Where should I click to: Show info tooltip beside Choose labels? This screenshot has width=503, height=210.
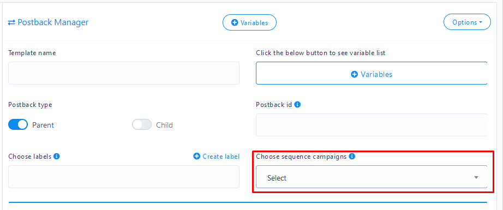coord(56,157)
